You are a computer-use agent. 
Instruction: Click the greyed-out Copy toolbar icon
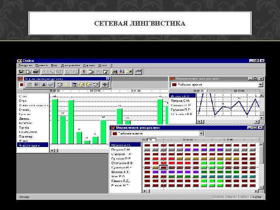coord(52,72)
